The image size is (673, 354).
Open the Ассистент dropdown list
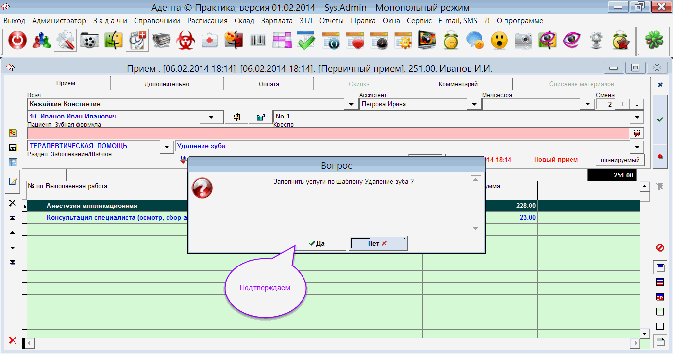point(474,104)
